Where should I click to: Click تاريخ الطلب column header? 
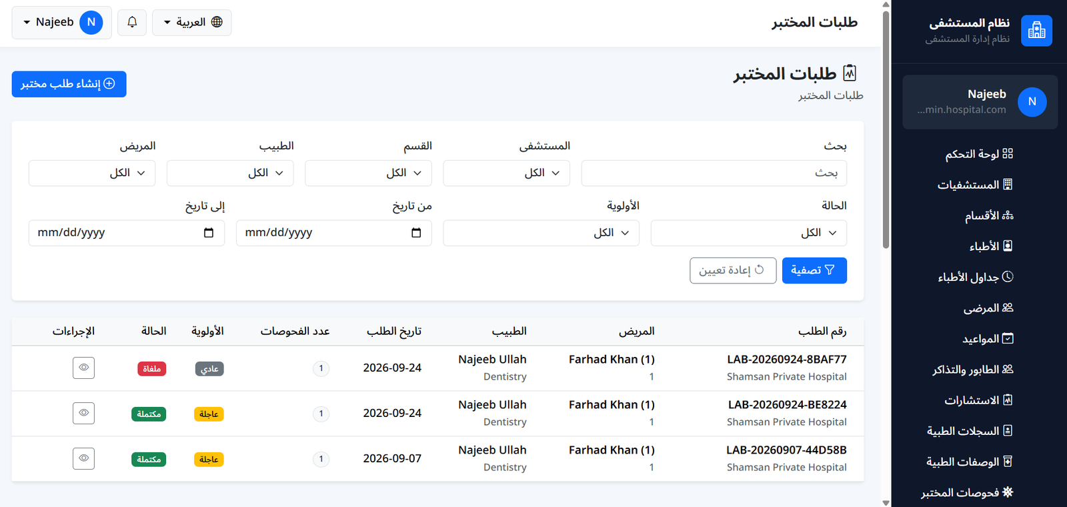point(394,331)
